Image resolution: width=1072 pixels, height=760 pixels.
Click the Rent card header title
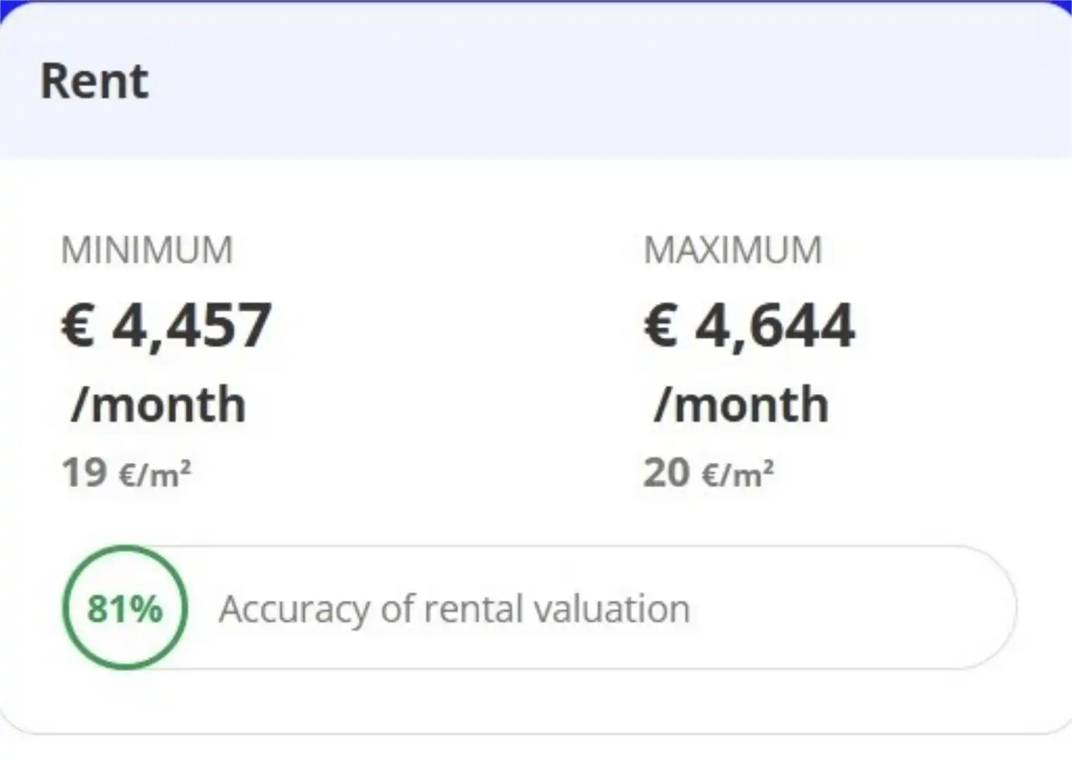pos(94,81)
